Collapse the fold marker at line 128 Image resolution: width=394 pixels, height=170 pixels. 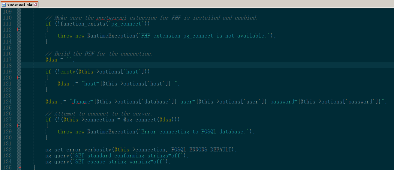(19, 126)
